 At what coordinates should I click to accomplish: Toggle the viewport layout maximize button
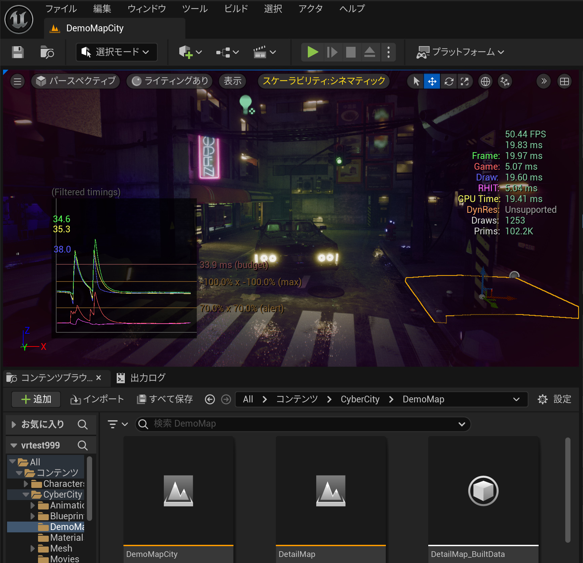tap(564, 81)
